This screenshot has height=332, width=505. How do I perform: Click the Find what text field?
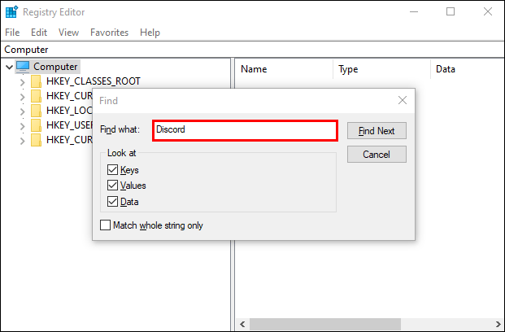(x=245, y=130)
